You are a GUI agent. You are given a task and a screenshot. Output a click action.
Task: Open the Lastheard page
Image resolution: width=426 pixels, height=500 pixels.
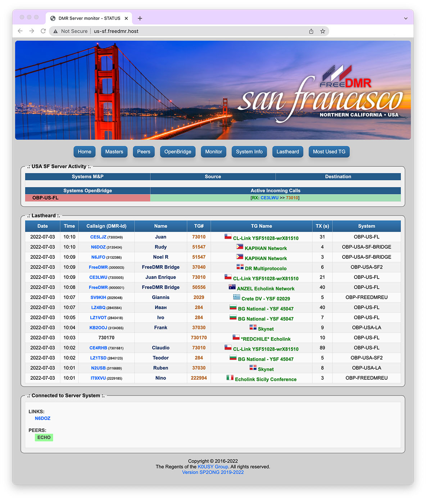(x=288, y=152)
